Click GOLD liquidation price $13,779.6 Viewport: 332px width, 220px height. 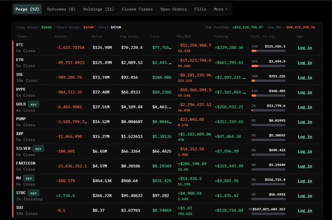point(276,106)
